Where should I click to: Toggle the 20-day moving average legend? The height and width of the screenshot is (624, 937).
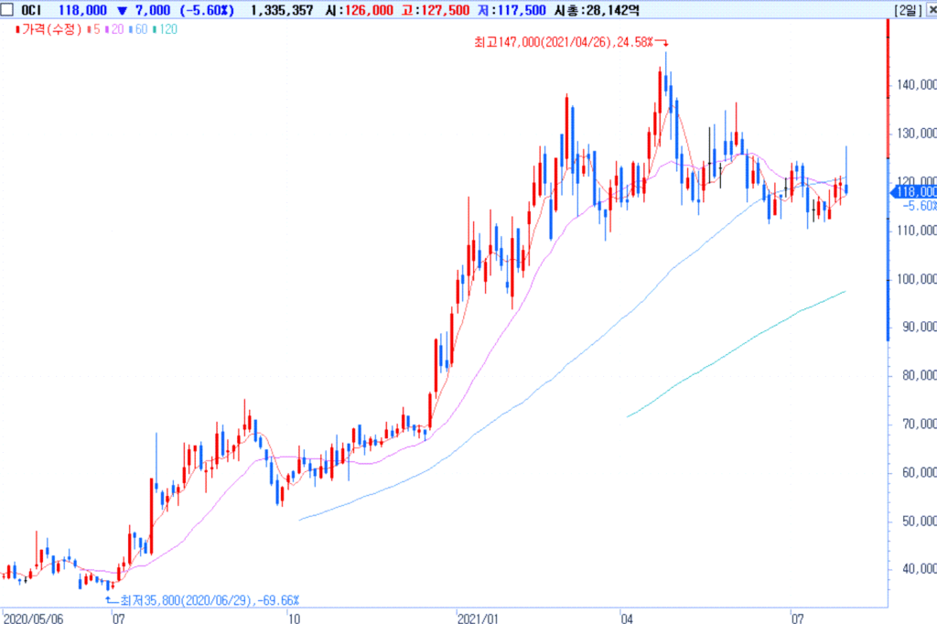coord(117,29)
